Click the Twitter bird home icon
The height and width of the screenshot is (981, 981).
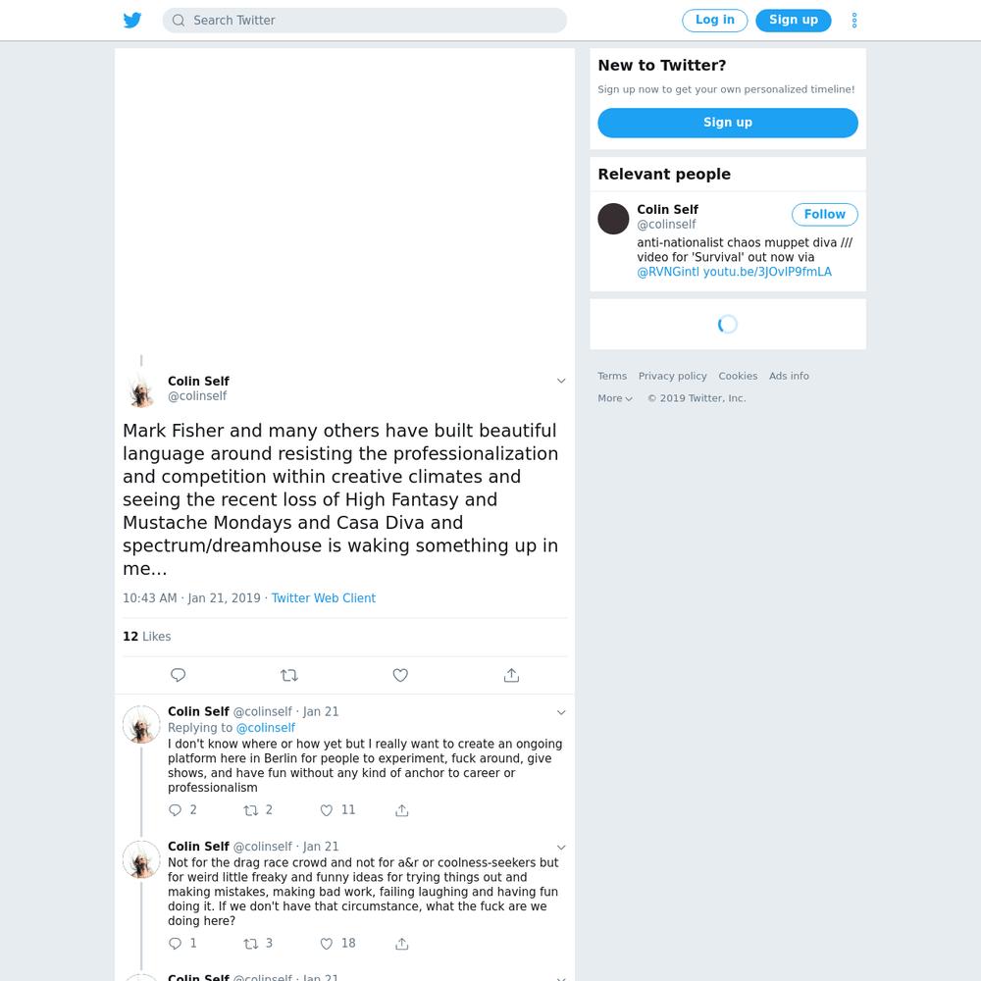132,20
